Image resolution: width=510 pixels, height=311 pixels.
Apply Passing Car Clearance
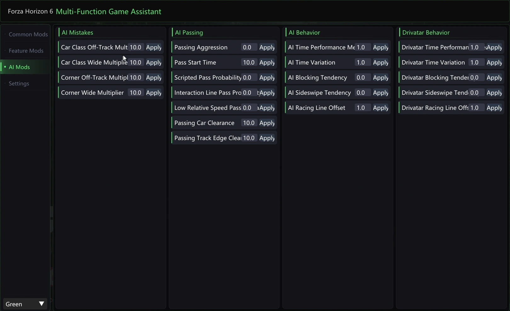(x=267, y=123)
